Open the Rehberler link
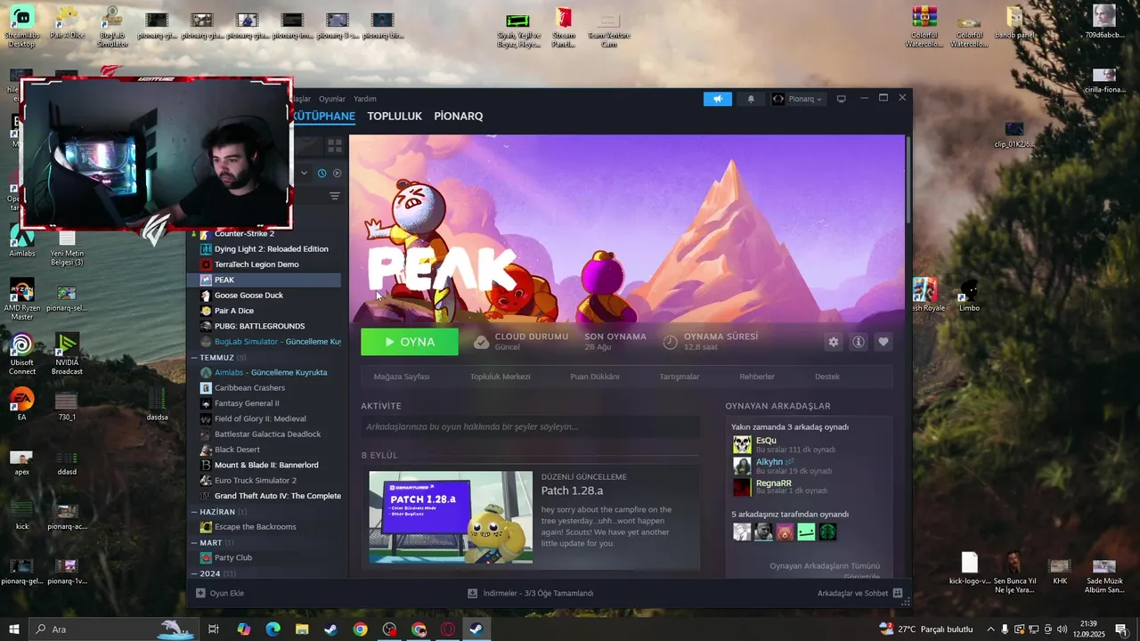 click(x=757, y=377)
